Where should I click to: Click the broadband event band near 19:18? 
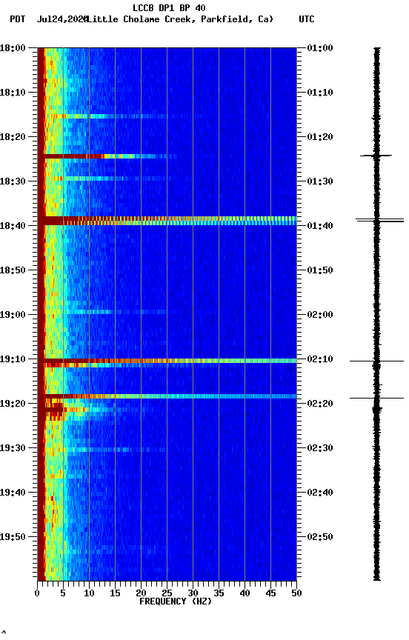[x=167, y=396]
